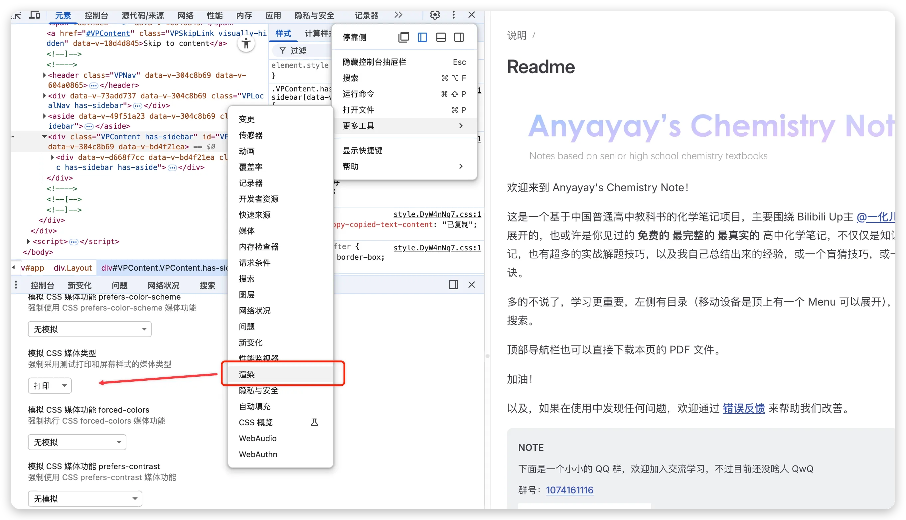Dock DevTools to the left side

[x=422, y=37]
